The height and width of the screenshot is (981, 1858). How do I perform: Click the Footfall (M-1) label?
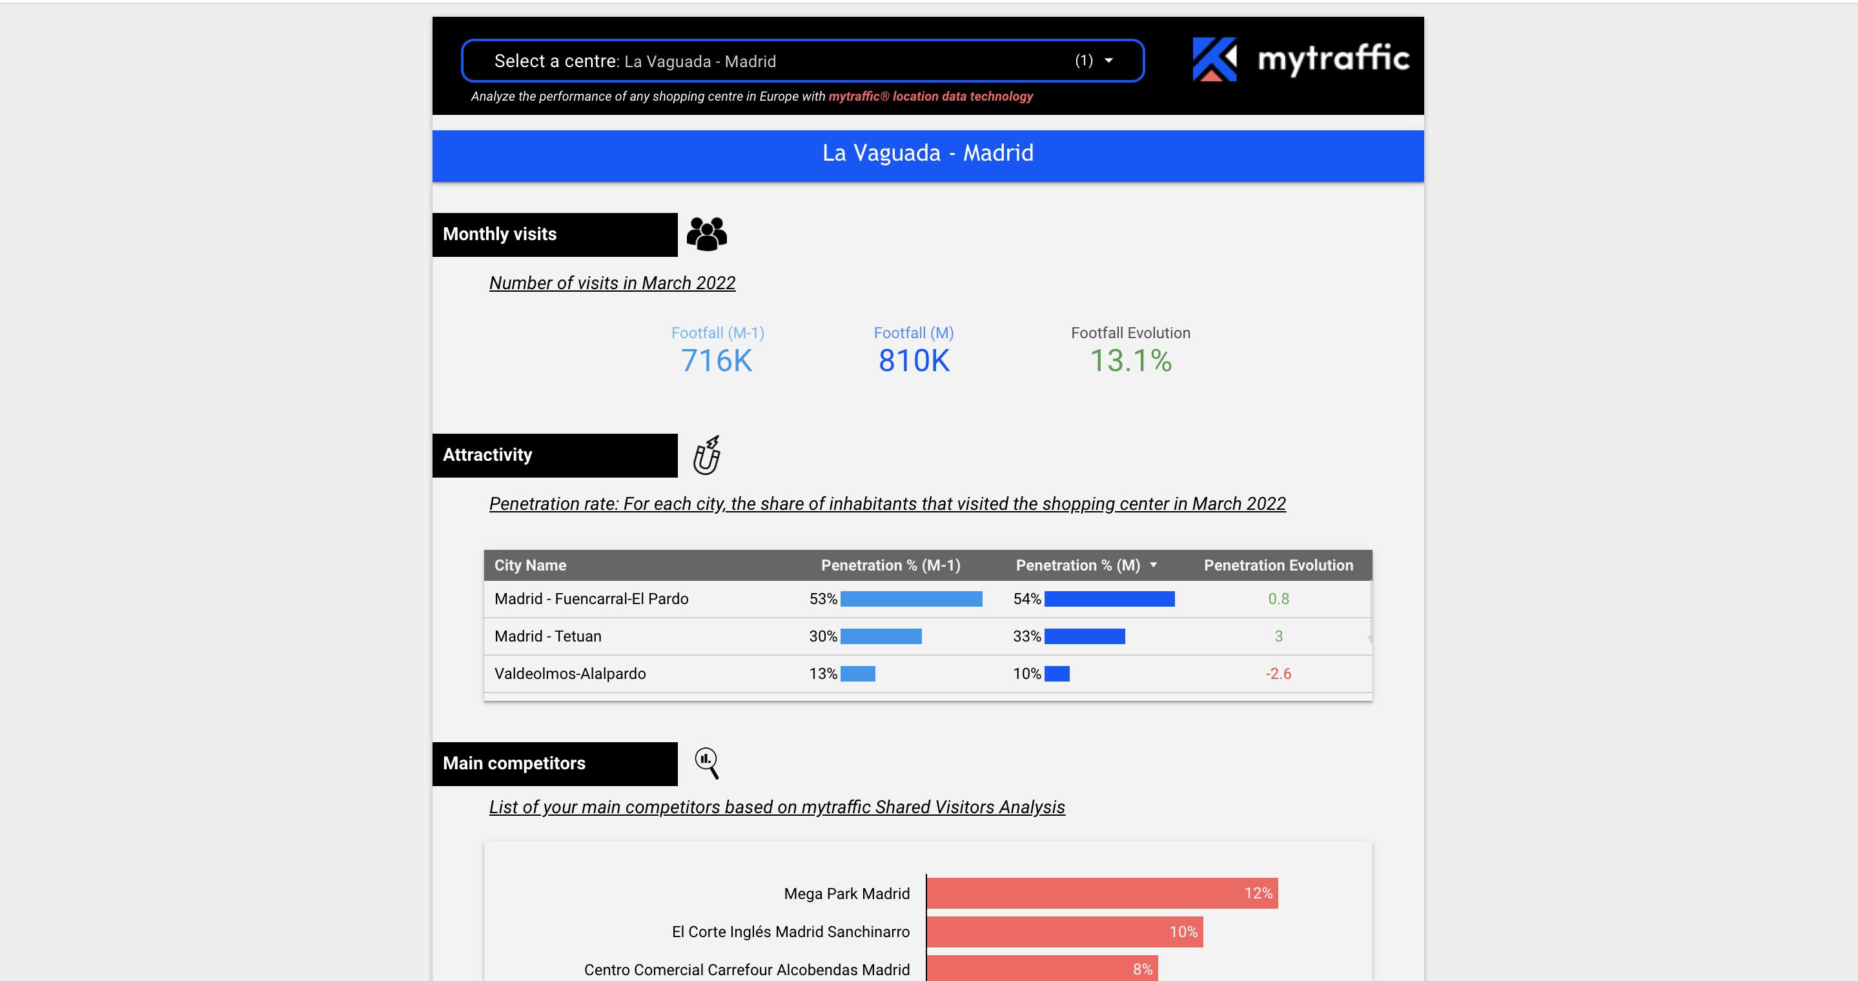point(718,333)
